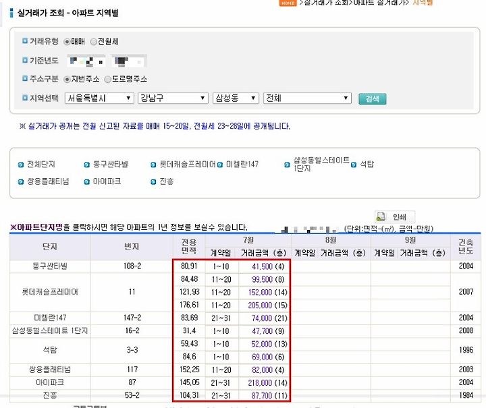Click bullet icon beside 삼성동힐스테이트 filter
This screenshot has width=486, height=408.
[x=287, y=165]
